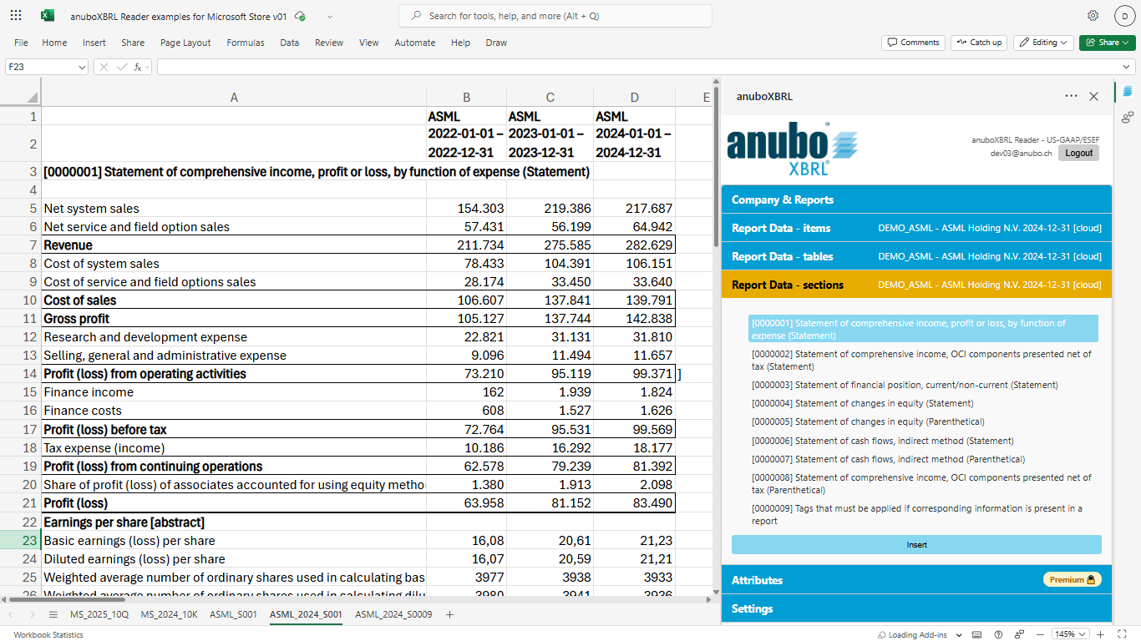Open keyboard shortcuts icon on status bar
Viewport: 1141px width, 641px height.
[x=976, y=634]
